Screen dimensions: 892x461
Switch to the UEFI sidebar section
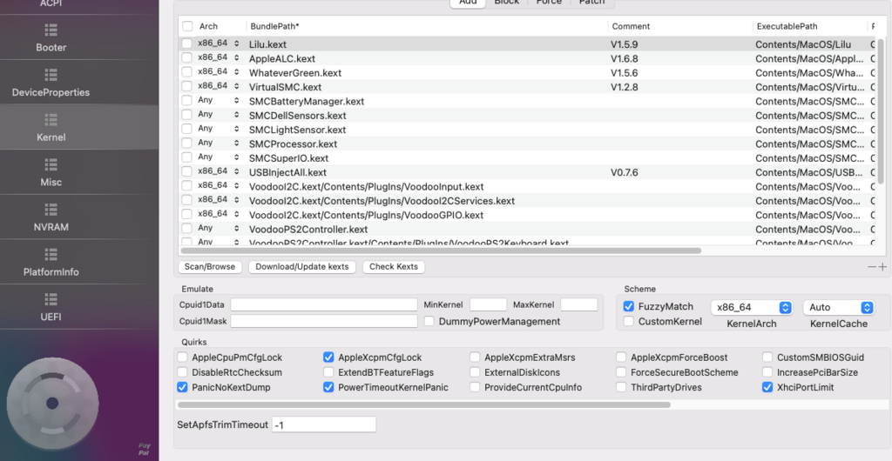51,308
